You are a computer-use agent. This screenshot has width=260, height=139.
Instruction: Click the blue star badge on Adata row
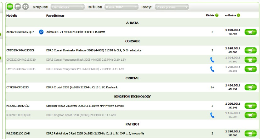[x=41, y=32]
